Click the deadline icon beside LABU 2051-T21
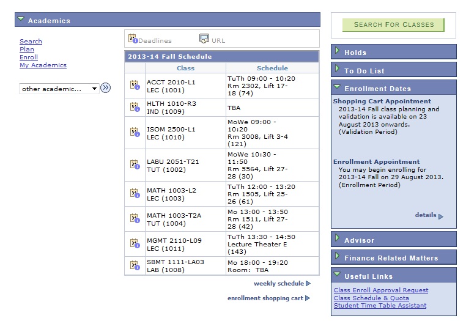The width and height of the screenshot is (466, 321). point(135,164)
